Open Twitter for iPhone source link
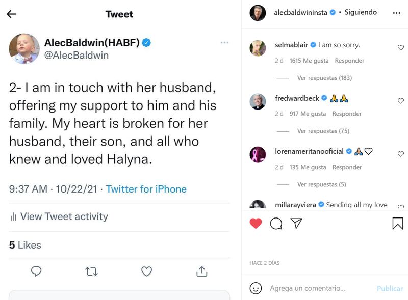This screenshot has width=408, height=300. 146,189
